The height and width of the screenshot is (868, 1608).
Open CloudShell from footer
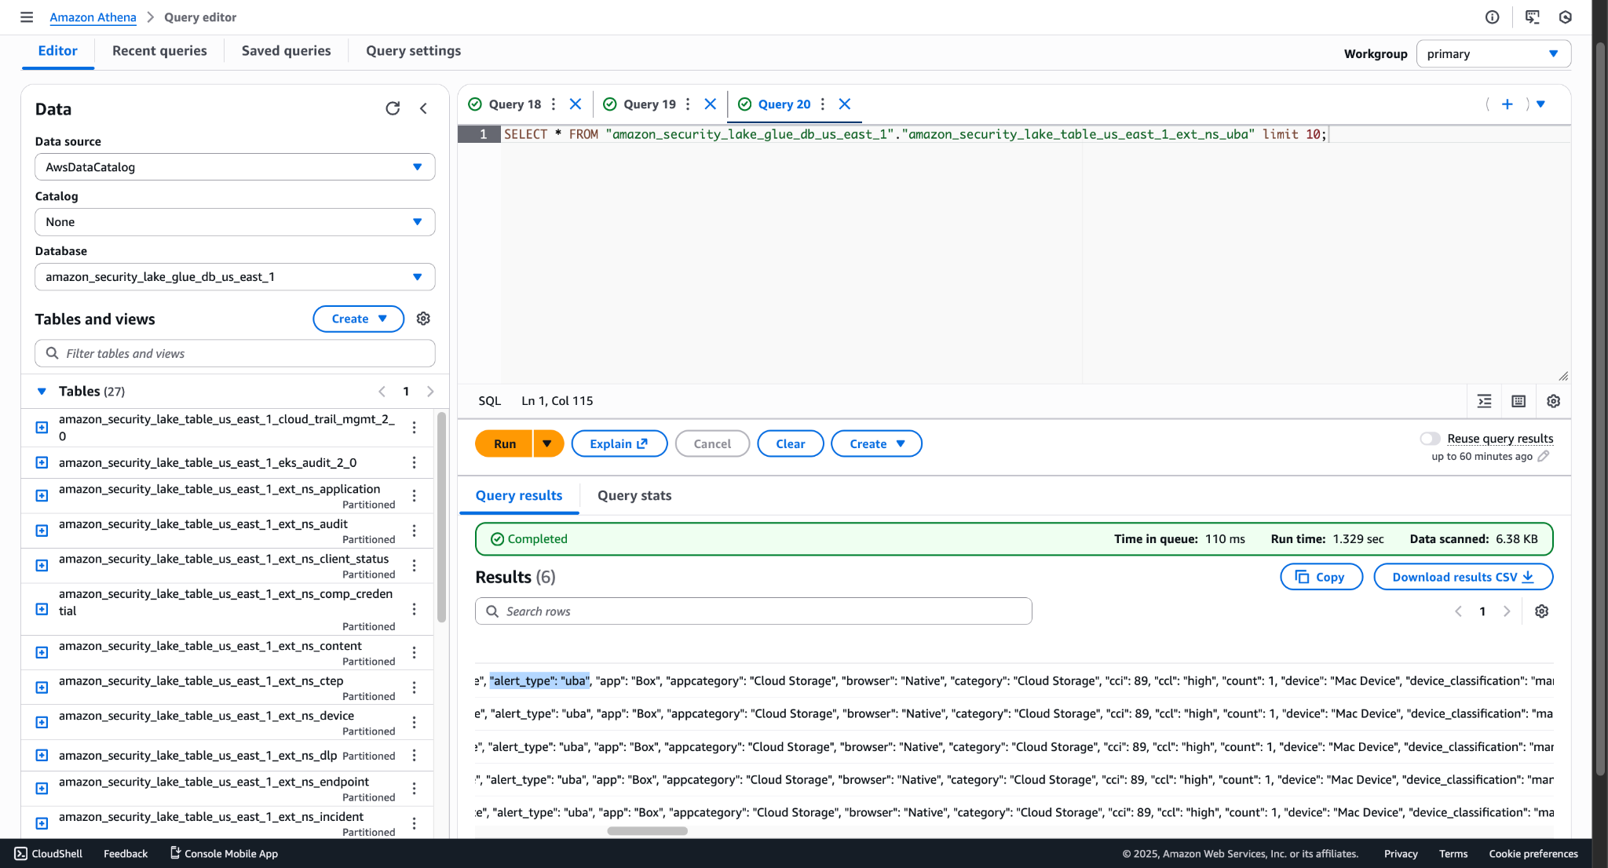(48, 854)
